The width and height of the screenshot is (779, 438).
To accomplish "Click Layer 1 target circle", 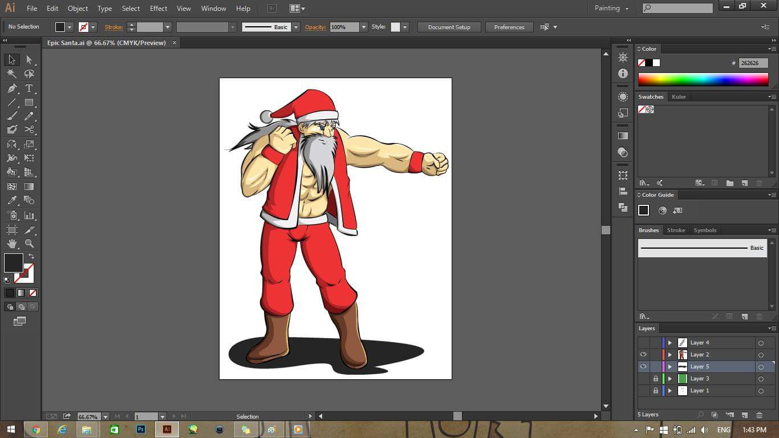I will (x=761, y=391).
